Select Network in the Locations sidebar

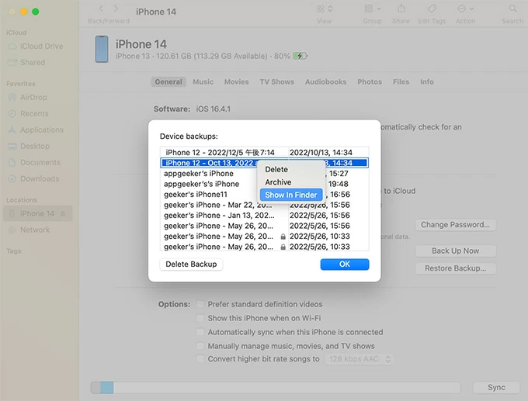(x=34, y=230)
